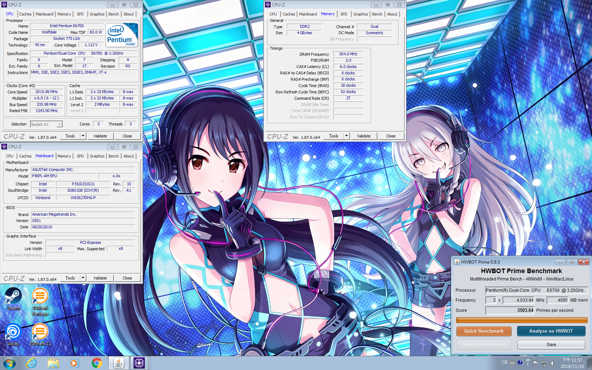Screen dimensions: 592x370
Task: Click the 3503.64 score field
Action: pos(510,310)
